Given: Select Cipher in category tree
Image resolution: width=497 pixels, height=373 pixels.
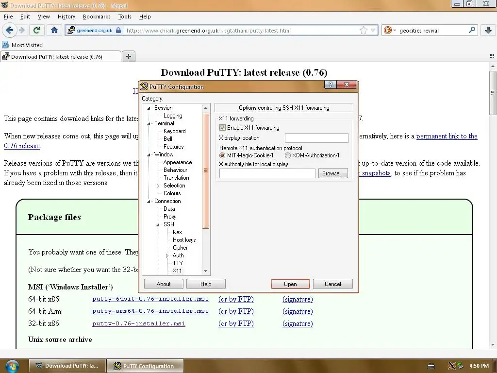Looking at the screenshot, I should tap(180, 248).
